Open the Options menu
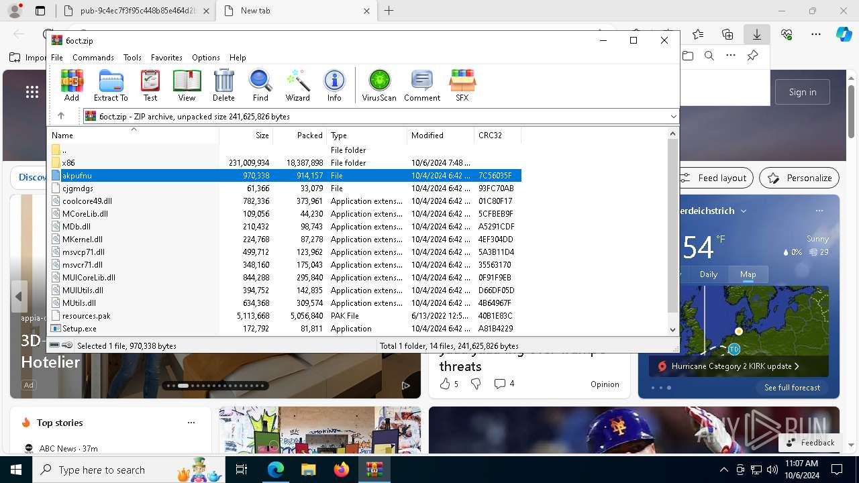This screenshot has height=483, width=859. click(x=206, y=58)
